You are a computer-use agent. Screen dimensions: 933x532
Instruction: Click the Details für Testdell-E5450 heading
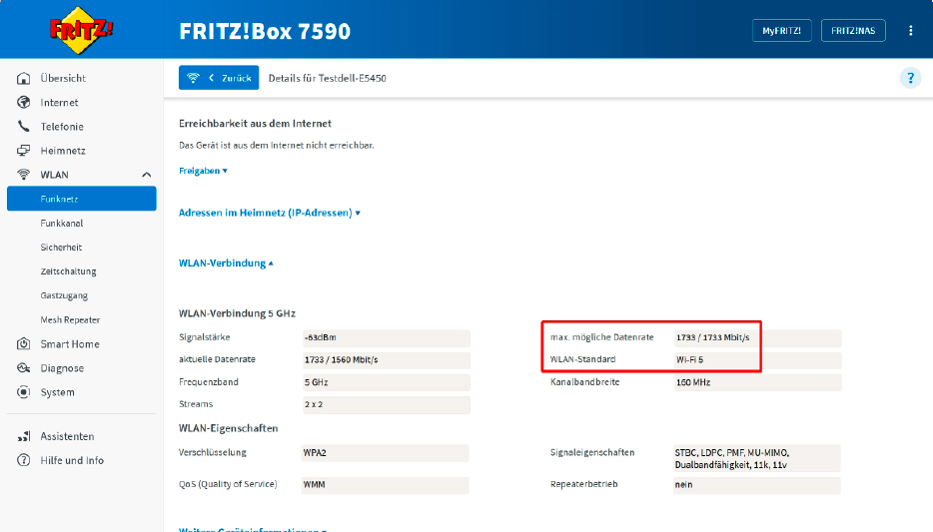(328, 78)
